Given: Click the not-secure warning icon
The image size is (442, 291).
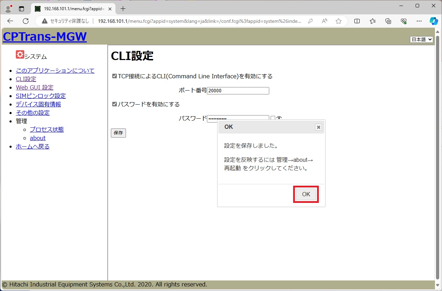Looking at the screenshot, I should (45, 21).
